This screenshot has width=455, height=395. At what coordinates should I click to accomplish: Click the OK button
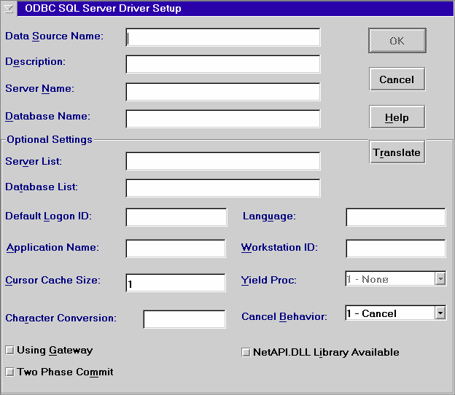point(397,41)
